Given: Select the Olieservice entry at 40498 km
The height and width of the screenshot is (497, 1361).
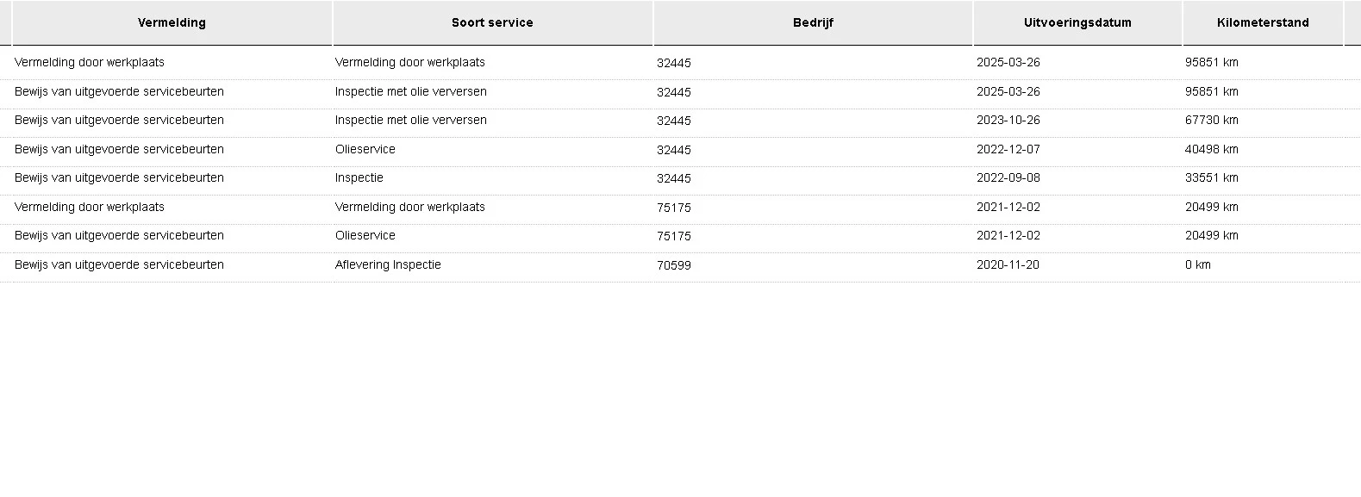Looking at the screenshot, I should click(365, 150).
